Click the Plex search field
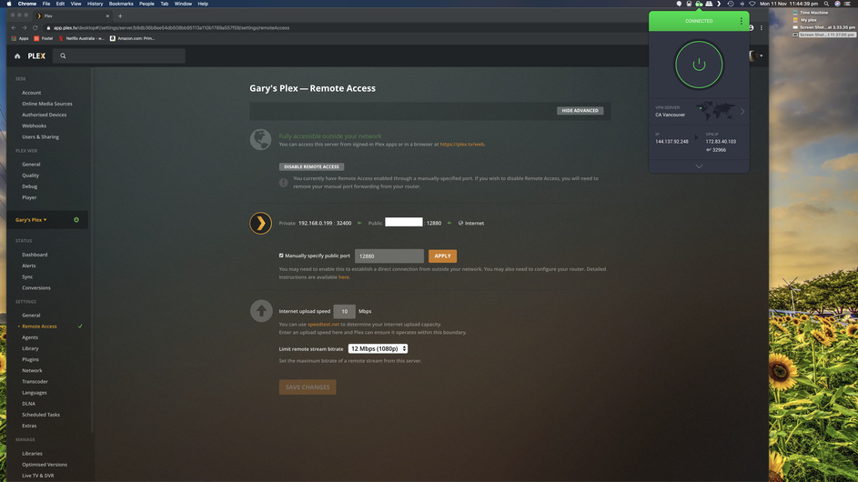 119,55
